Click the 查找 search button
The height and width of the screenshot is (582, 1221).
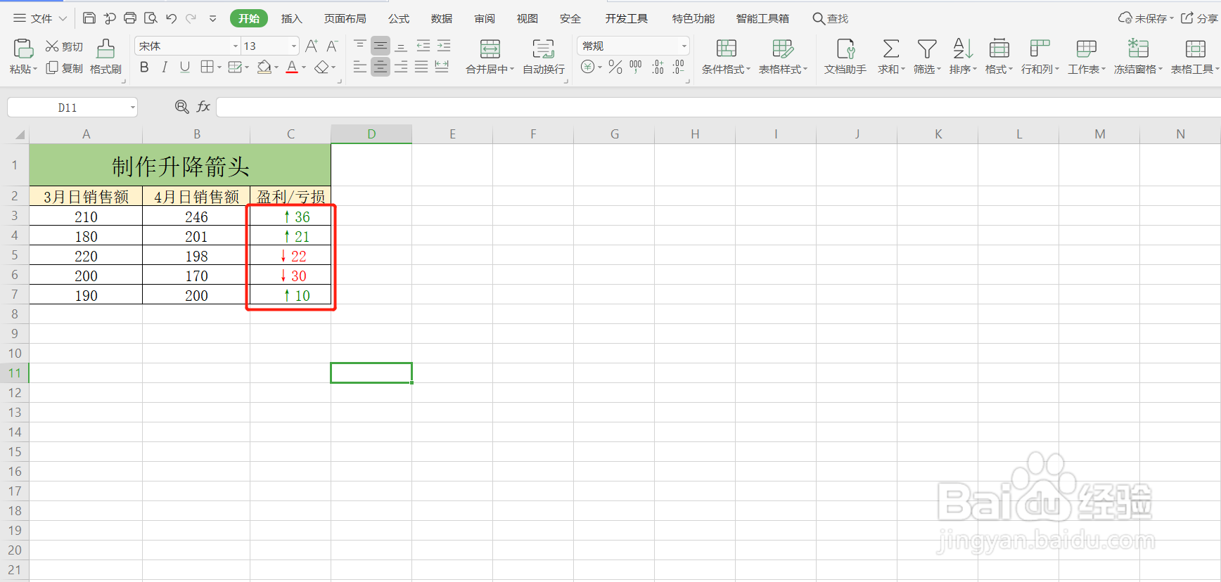(x=831, y=18)
